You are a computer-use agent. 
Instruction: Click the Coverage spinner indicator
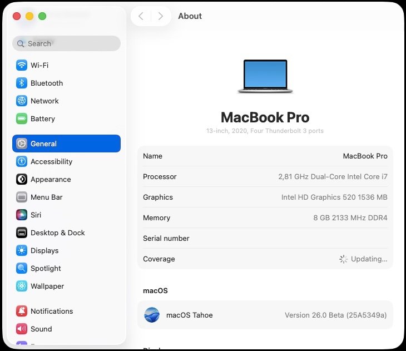[343, 259]
